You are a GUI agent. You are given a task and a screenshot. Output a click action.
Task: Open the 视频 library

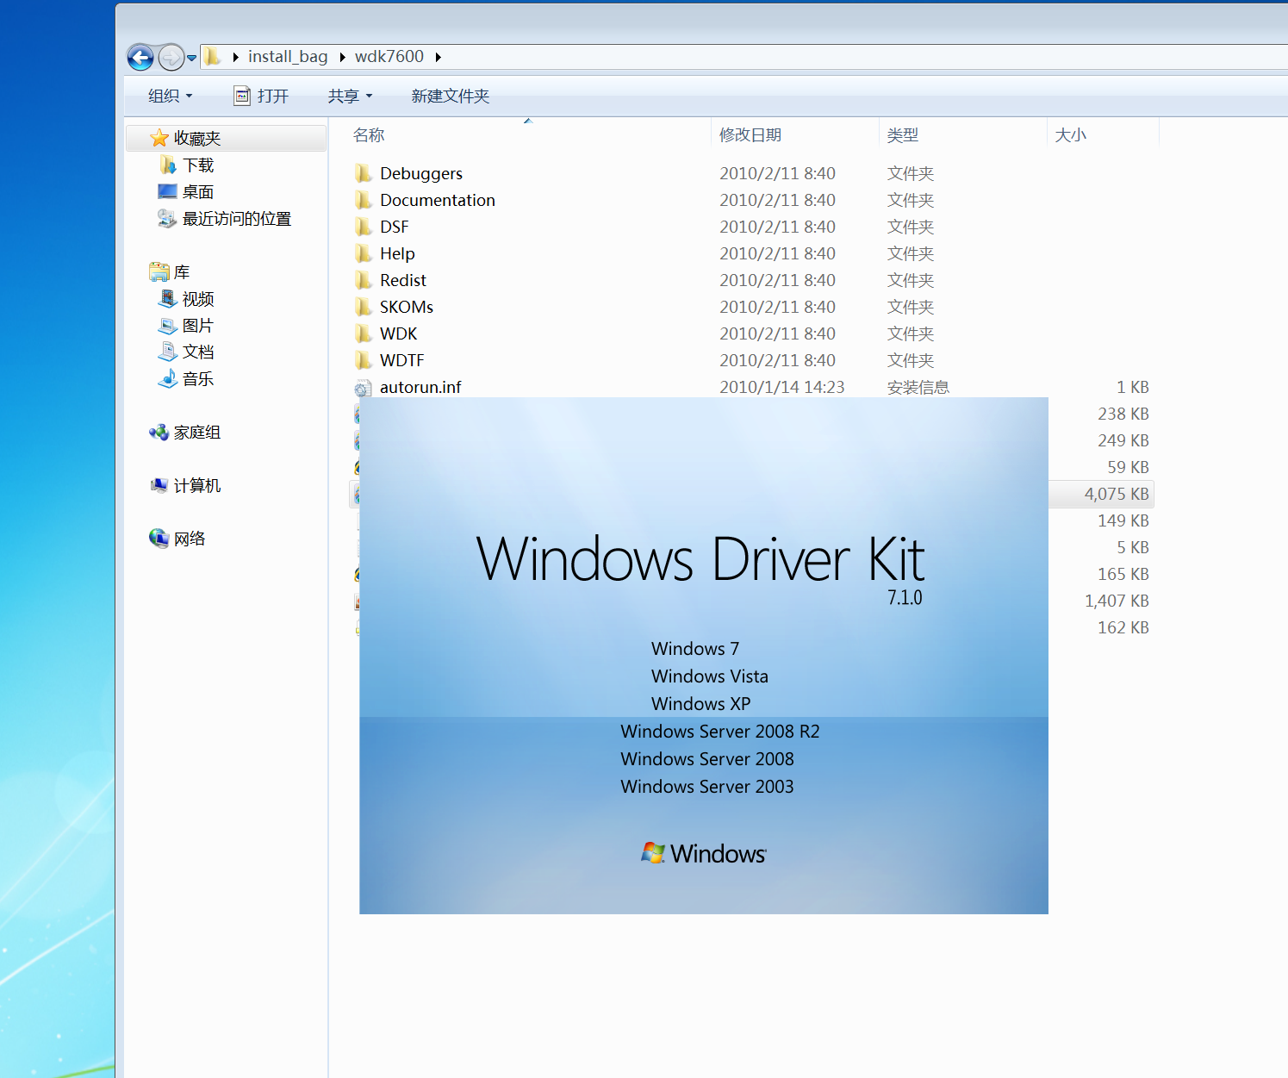point(198,299)
